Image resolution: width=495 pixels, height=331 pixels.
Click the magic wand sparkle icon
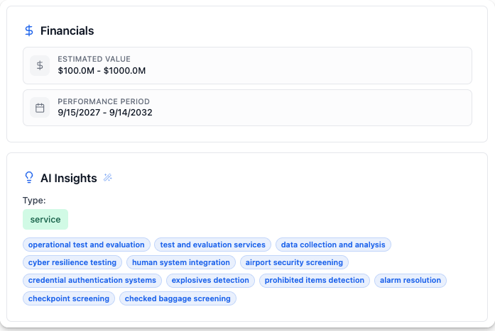click(108, 177)
